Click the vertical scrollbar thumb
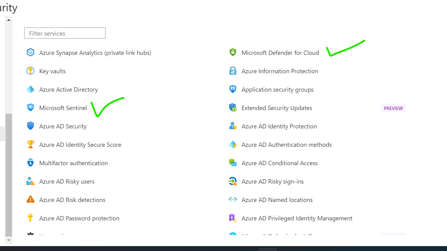The height and width of the screenshot is (251, 447). [x=9, y=175]
